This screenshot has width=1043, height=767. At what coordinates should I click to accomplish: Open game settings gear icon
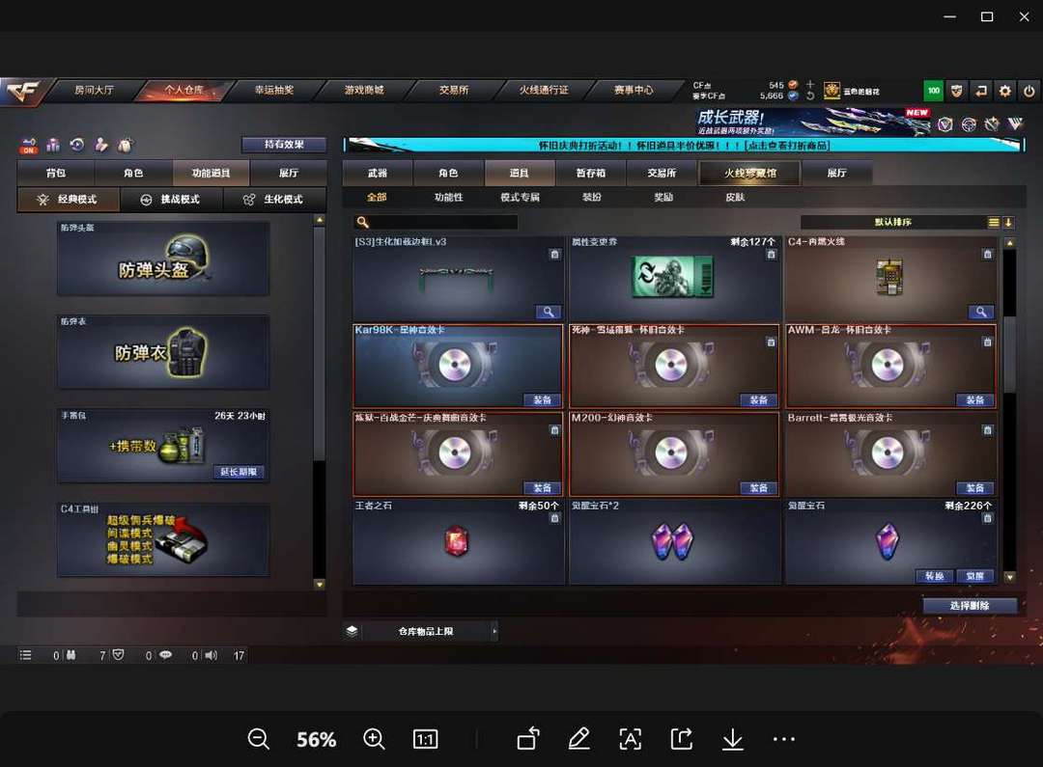(x=1005, y=91)
